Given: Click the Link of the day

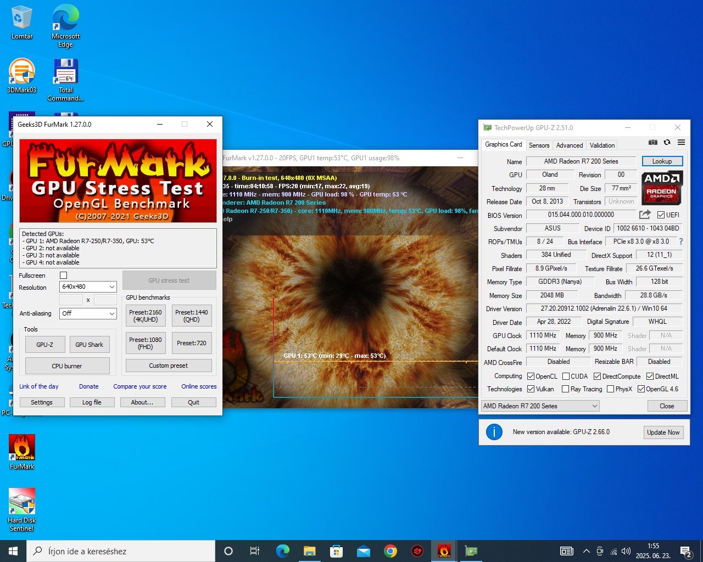Looking at the screenshot, I should coord(39,386).
